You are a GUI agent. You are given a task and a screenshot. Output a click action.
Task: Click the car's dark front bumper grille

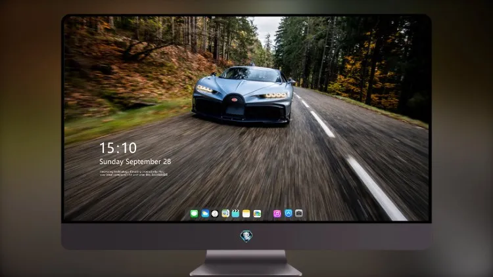pos(241,110)
